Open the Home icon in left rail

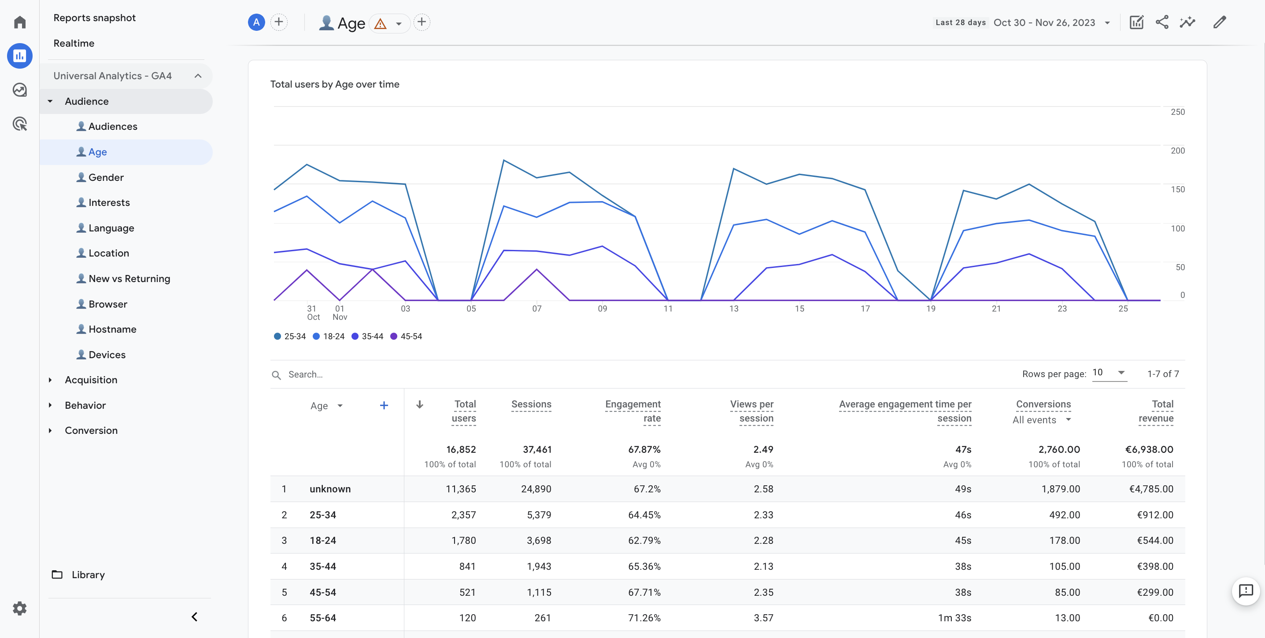[x=20, y=22]
